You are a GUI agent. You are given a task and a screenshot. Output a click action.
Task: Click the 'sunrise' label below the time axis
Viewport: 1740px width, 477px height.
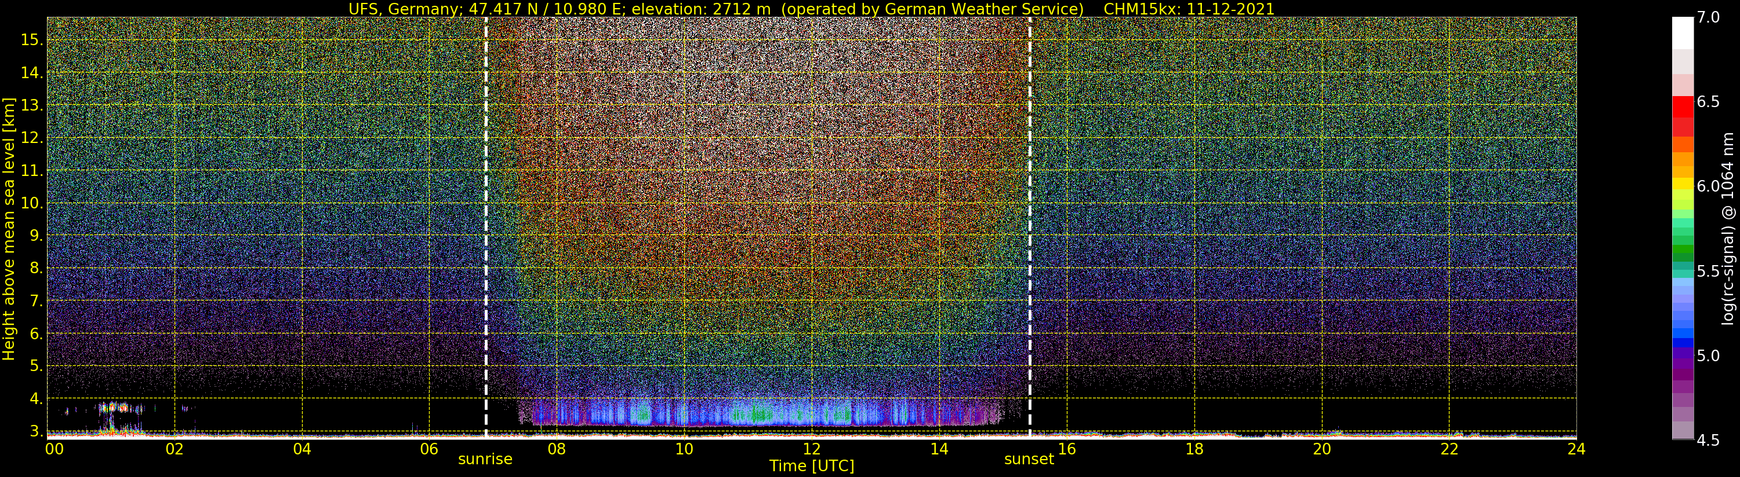(x=485, y=460)
